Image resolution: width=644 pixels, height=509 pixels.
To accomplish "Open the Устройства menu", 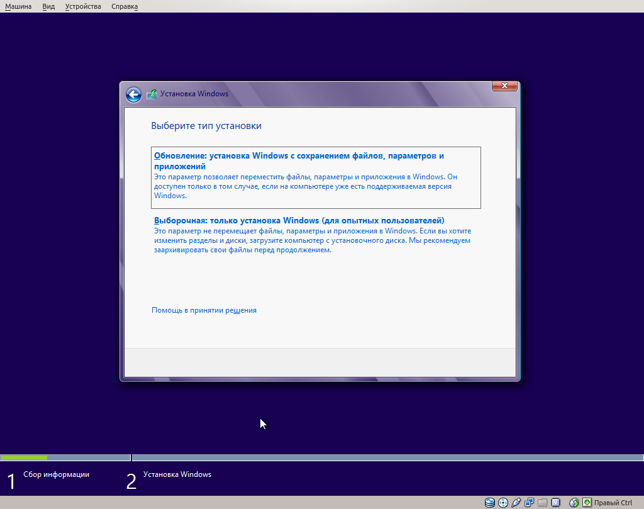I will [82, 6].
